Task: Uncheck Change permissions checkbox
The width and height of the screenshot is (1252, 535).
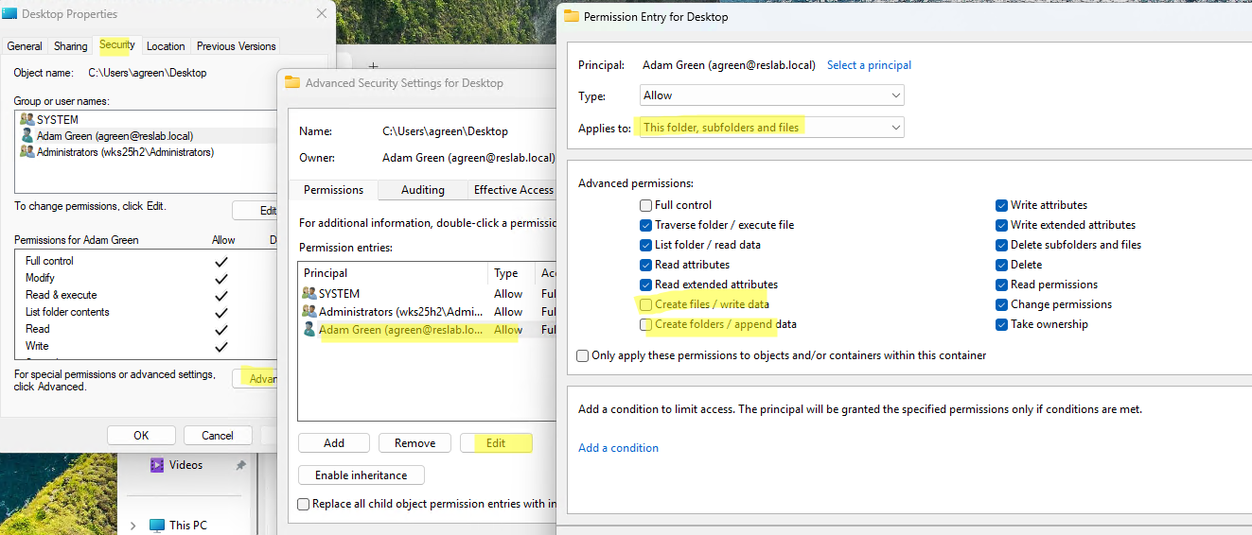Action: 1001,304
